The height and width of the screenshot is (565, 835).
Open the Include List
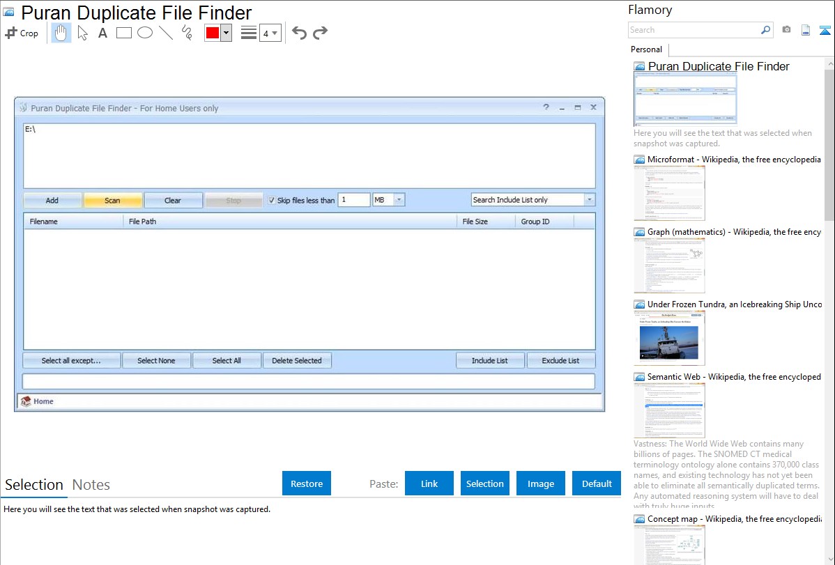pyautogui.click(x=490, y=360)
